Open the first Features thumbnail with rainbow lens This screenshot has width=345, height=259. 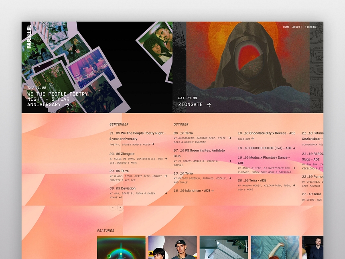point(121,247)
